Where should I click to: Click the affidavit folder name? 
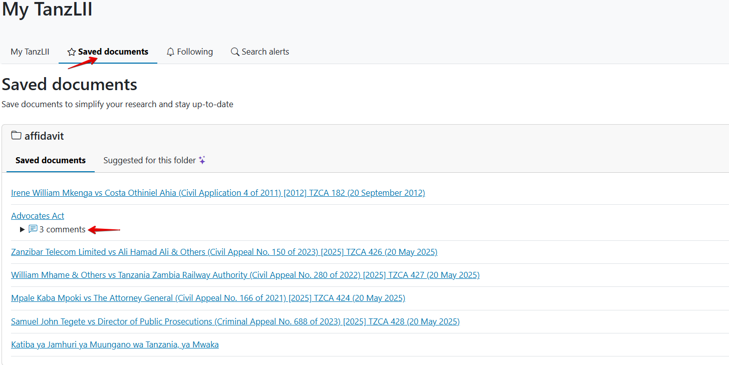click(x=44, y=136)
